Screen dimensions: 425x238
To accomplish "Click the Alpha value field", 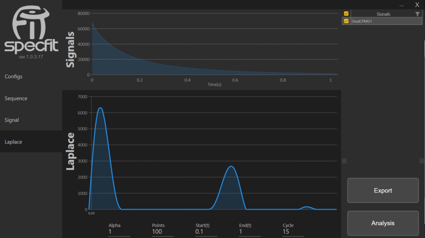I will (x=119, y=232).
